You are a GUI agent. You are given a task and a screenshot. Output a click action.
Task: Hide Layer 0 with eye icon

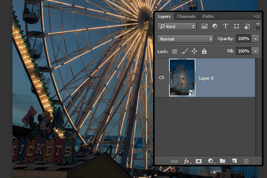162,77
